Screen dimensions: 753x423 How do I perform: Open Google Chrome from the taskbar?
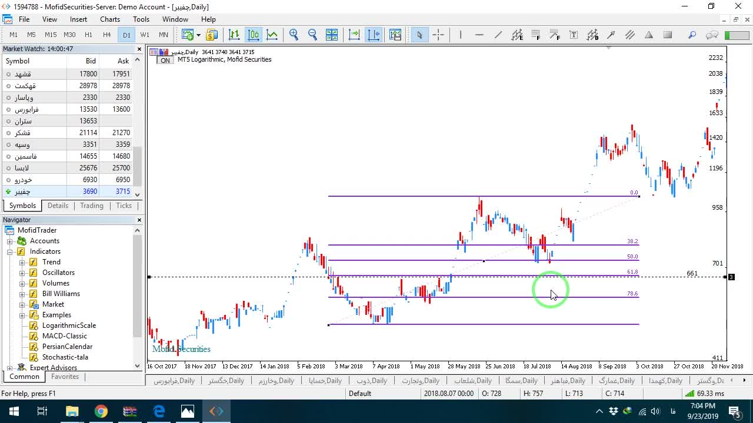point(101,411)
